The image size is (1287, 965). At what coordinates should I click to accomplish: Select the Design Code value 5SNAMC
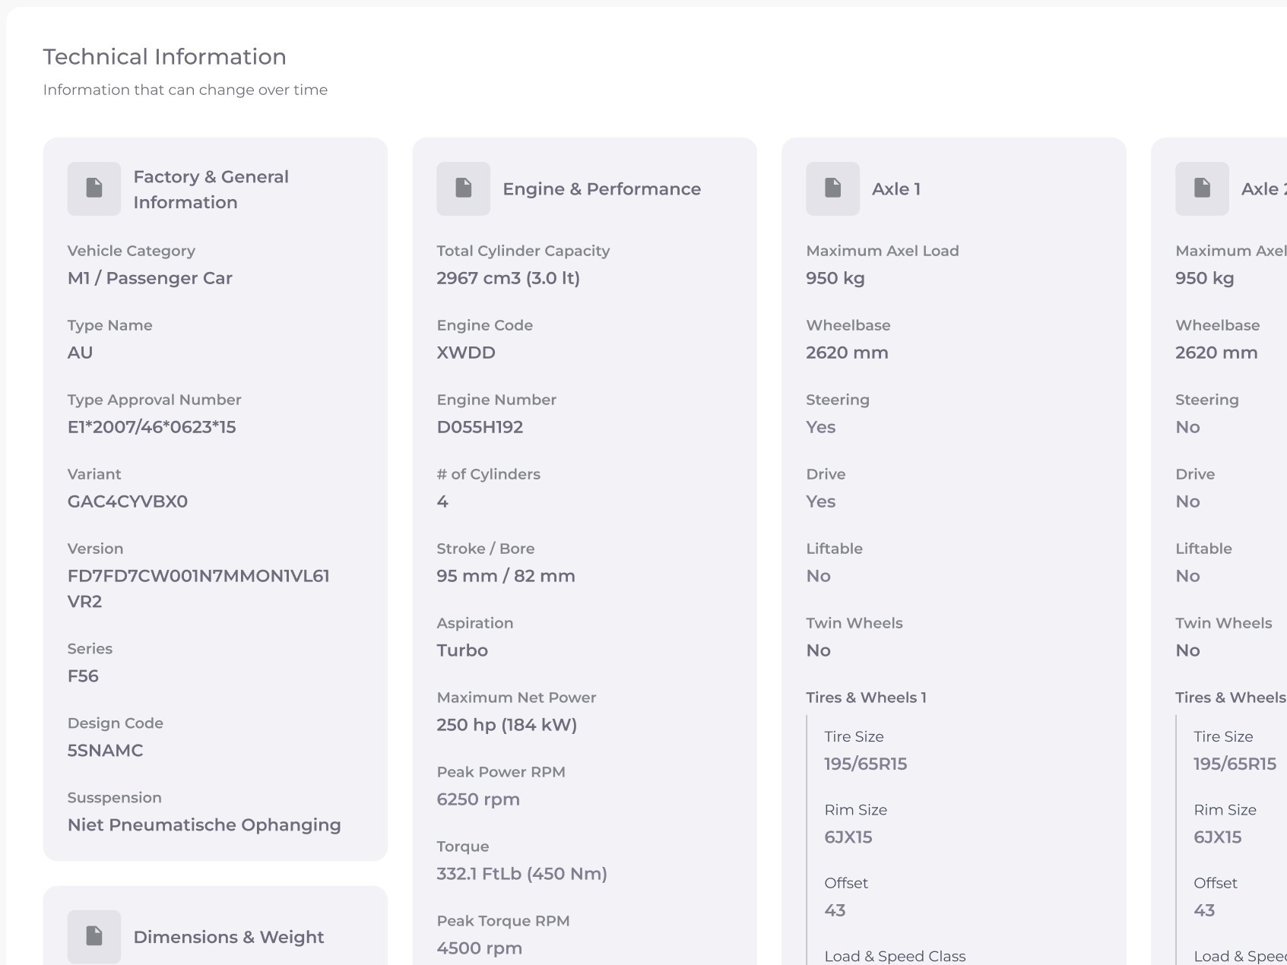pos(105,751)
